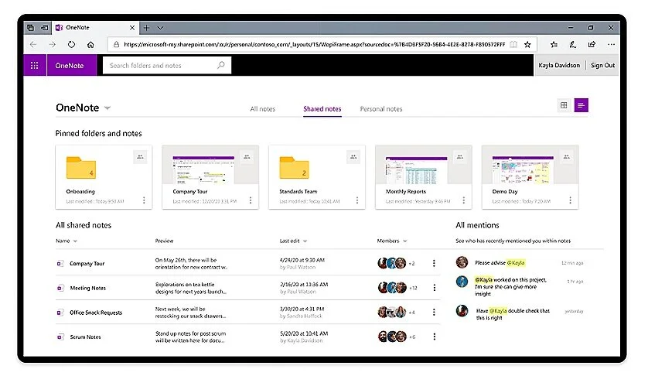
Task: Open the Office Snack Requests note
Action: pyautogui.click(x=96, y=313)
